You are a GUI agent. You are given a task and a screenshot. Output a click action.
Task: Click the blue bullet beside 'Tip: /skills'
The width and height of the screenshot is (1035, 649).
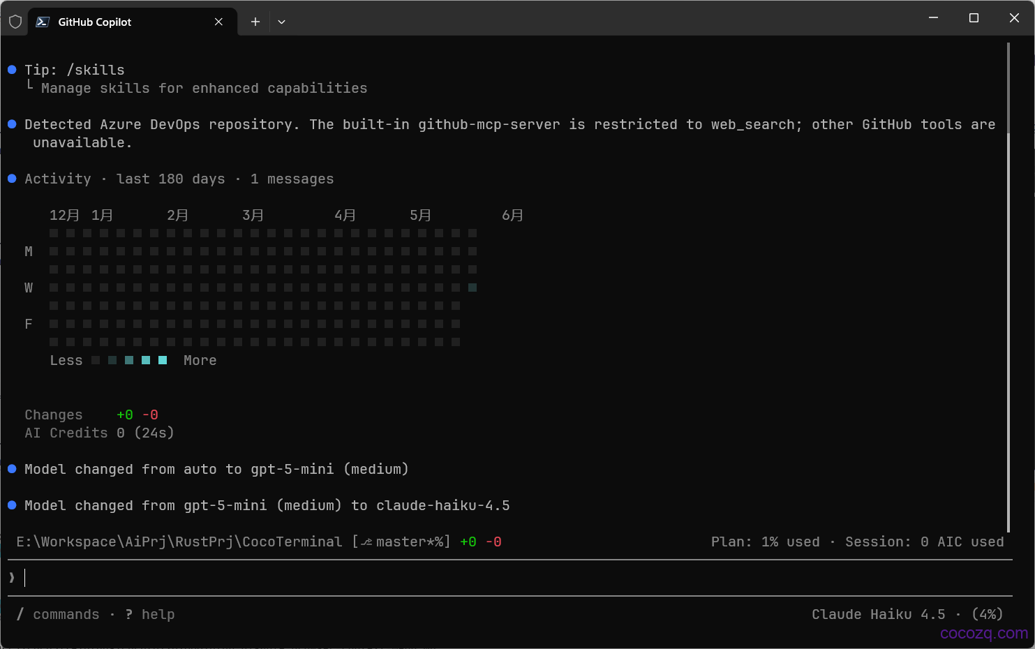point(12,70)
